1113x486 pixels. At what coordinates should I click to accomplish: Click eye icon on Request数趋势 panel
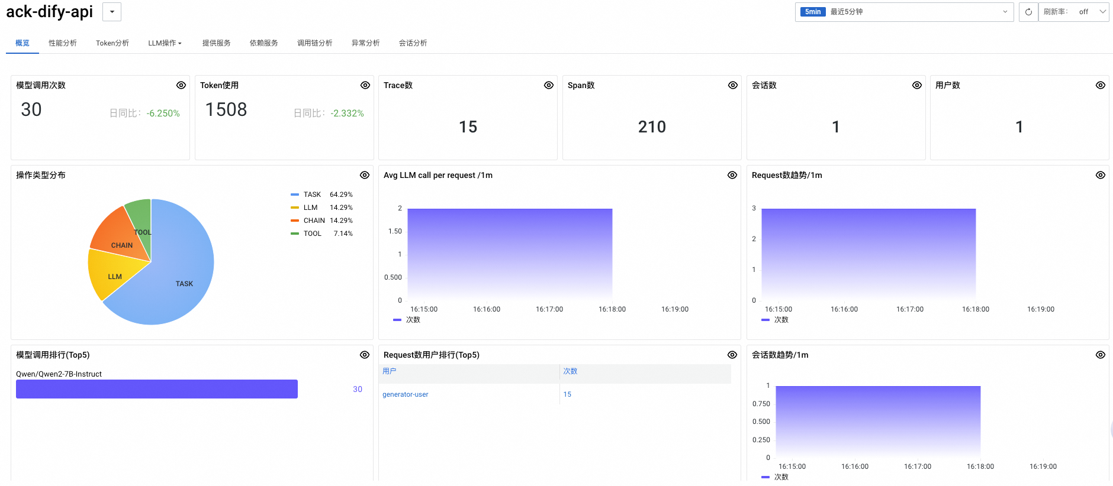1101,175
